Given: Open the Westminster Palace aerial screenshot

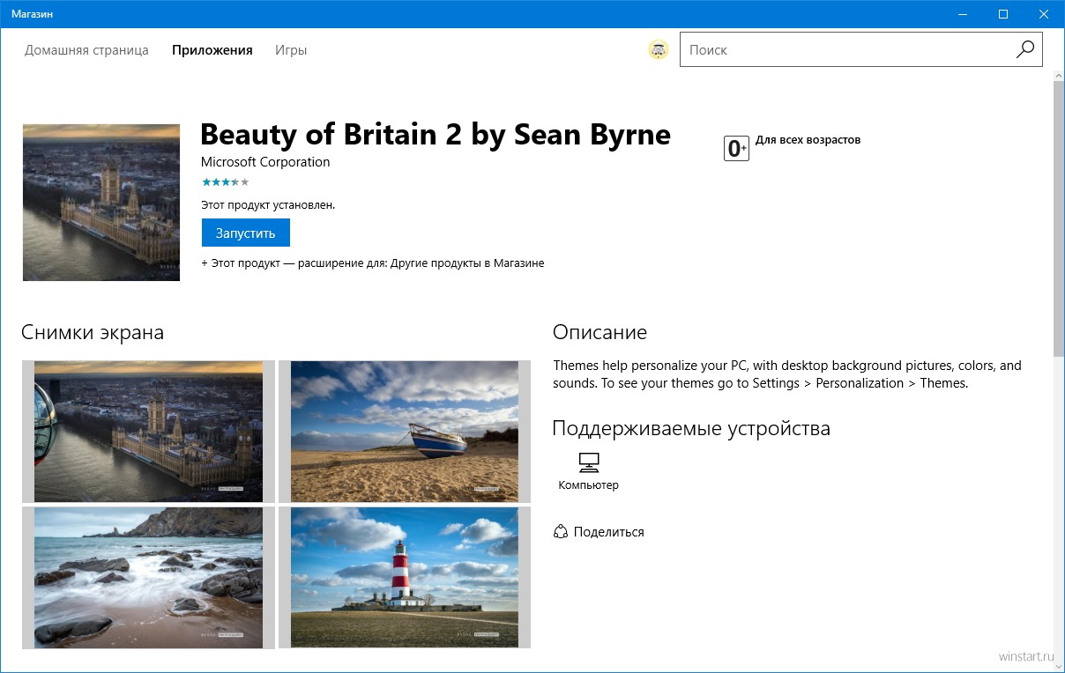Looking at the screenshot, I should tap(148, 432).
